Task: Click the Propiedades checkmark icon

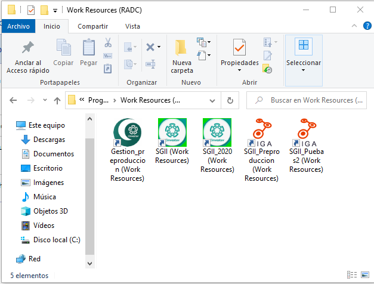Action: [x=239, y=47]
